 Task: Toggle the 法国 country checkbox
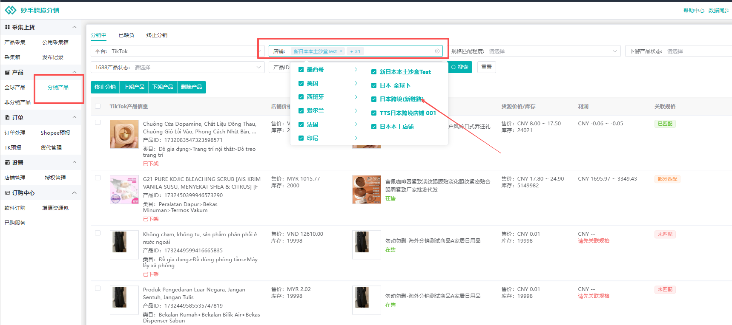pyautogui.click(x=301, y=124)
